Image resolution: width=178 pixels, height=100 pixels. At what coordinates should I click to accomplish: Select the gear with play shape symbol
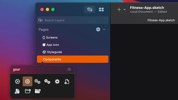click(17, 81)
